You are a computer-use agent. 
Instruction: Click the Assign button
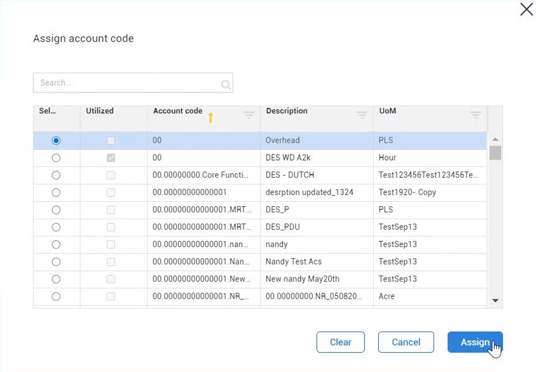coord(475,342)
